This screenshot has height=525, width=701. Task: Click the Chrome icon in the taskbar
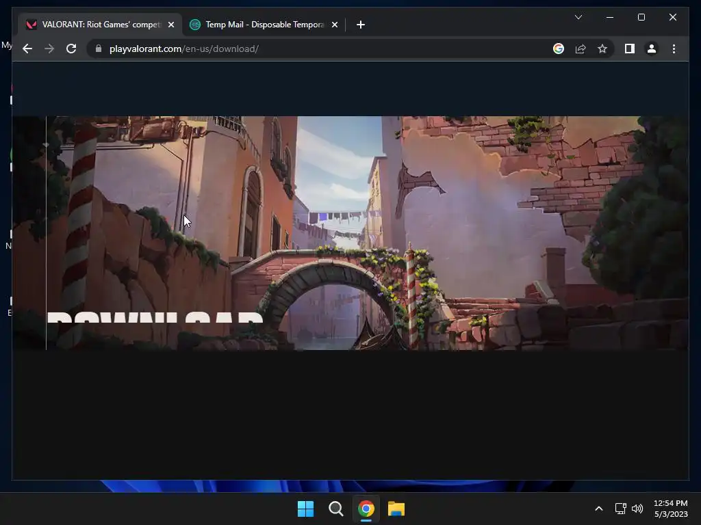(x=366, y=509)
